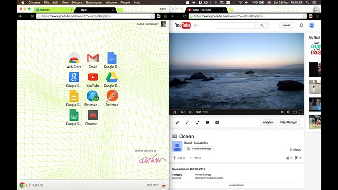Open the Spotlight search in menu bar
The width and height of the screenshot is (338, 190).
click(x=307, y=2)
